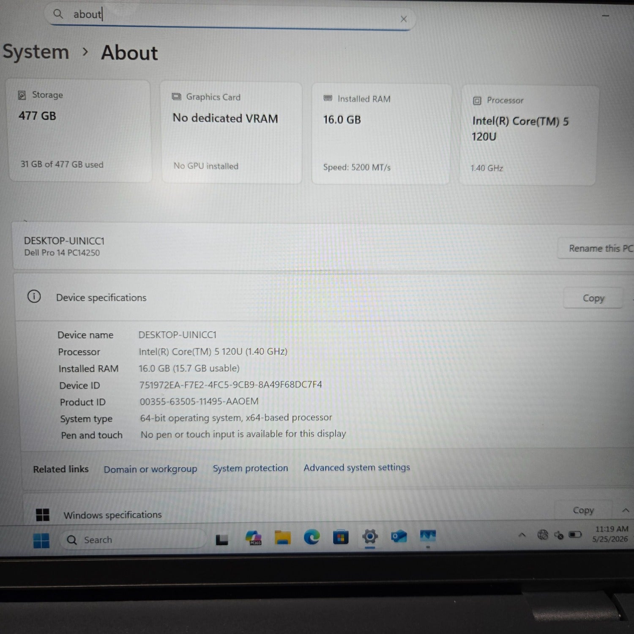Open the Graphics Card card
Image resolution: width=634 pixels, height=634 pixels.
pos(232,133)
